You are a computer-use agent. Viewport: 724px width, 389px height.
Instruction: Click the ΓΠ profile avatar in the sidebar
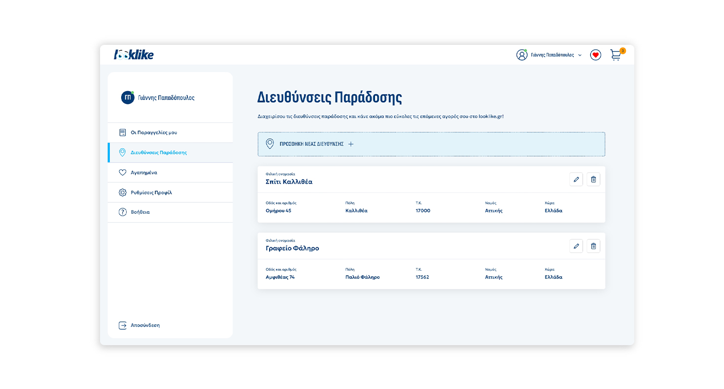click(x=126, y=97)
